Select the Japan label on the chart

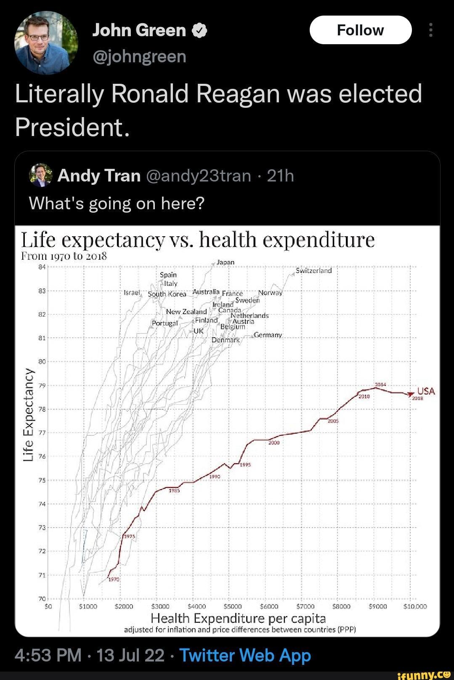click(x=226, y=261)
